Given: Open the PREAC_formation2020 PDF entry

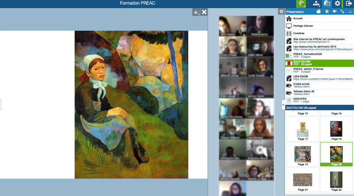Looking at the screenshot, I should point(319,56).
